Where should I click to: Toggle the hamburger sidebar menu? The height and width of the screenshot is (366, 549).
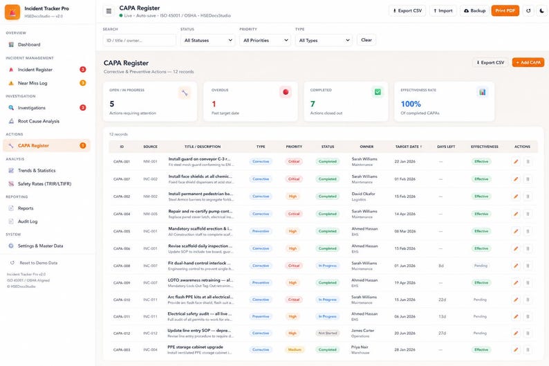[109, 11]
